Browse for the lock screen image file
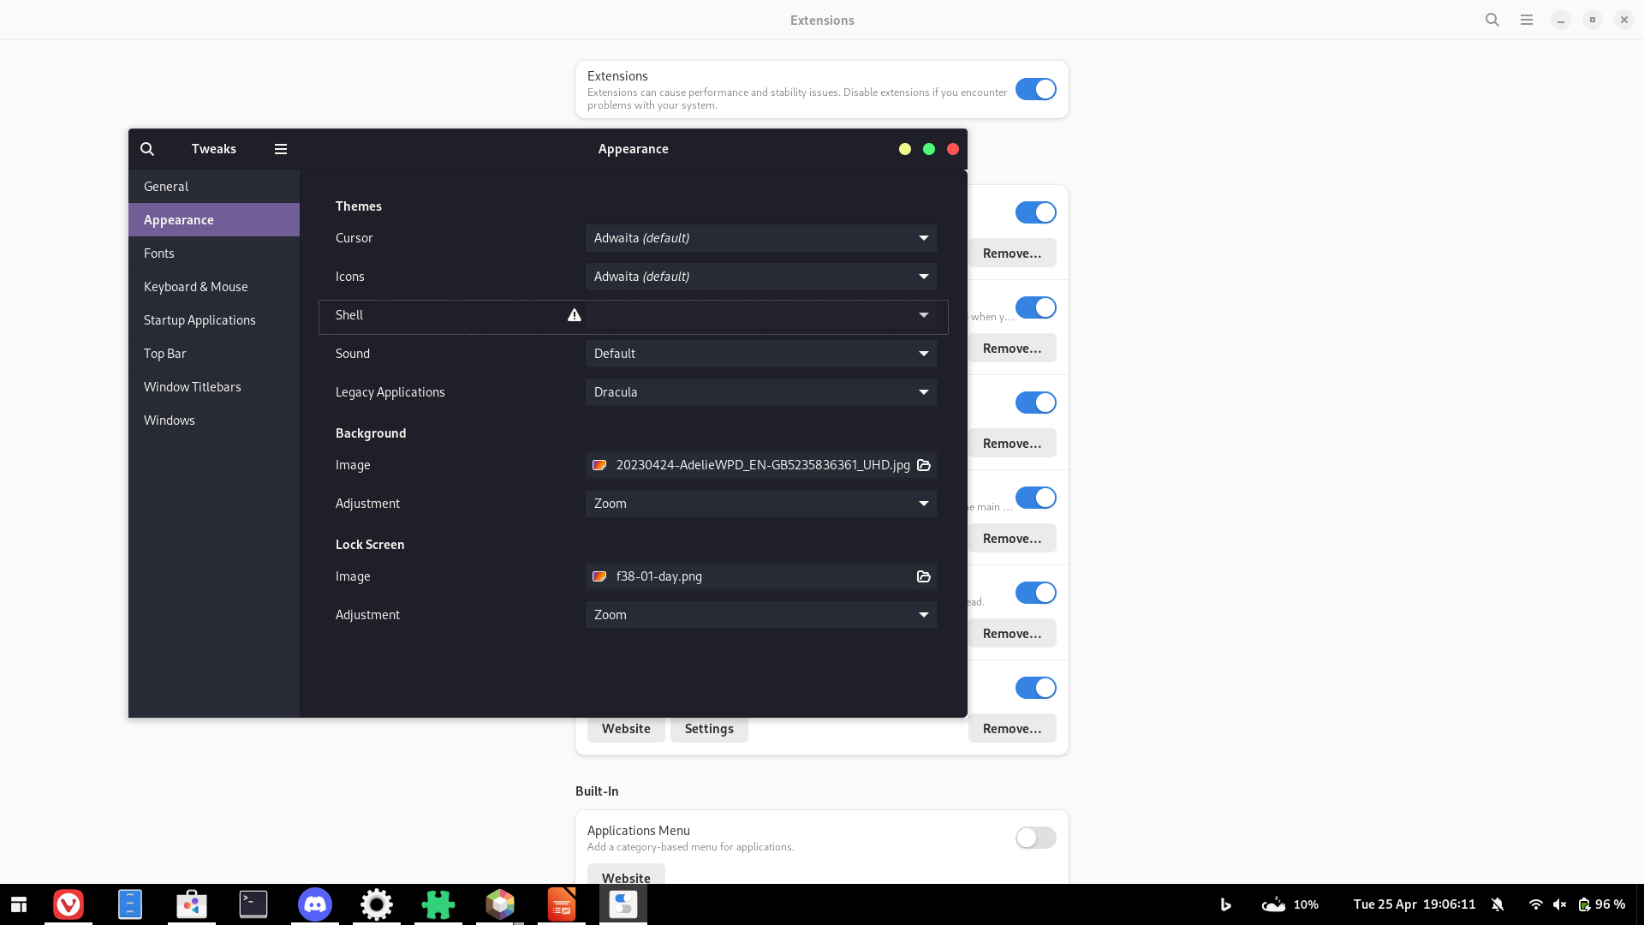 point(924,576)
